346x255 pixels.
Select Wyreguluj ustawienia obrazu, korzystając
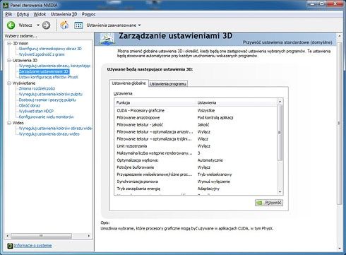[54, 66]
